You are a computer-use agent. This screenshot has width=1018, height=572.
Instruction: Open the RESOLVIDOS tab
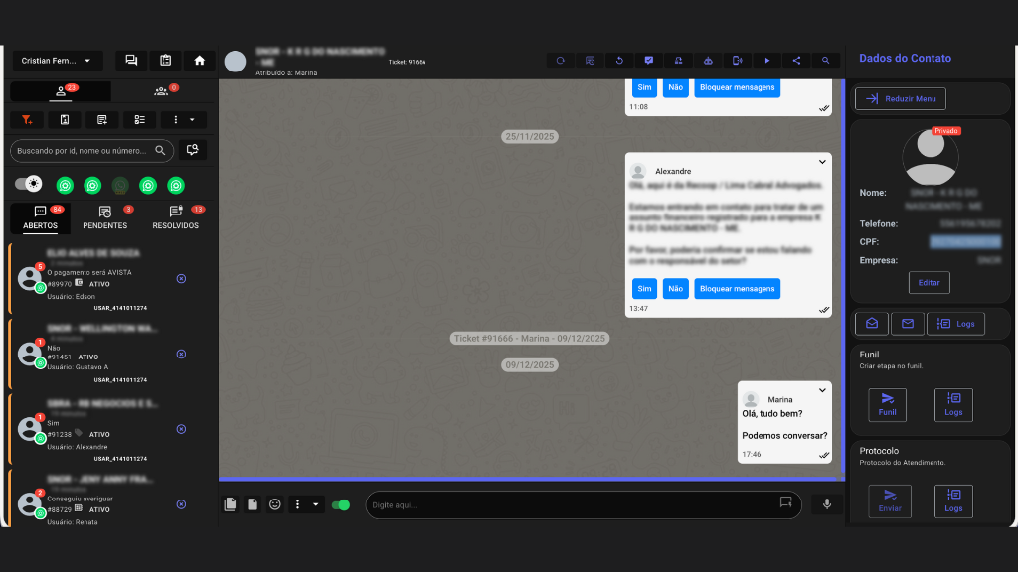174,219
